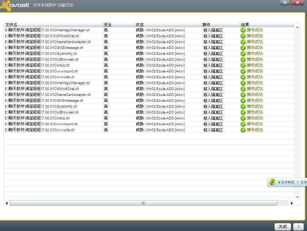
Task: Click the 0.04K/S download speed reading
Action: pos(288,182)
